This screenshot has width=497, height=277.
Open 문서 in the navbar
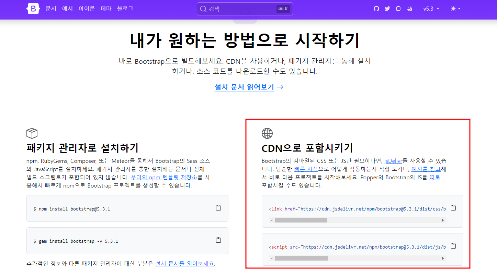click(x=51, y=9)
